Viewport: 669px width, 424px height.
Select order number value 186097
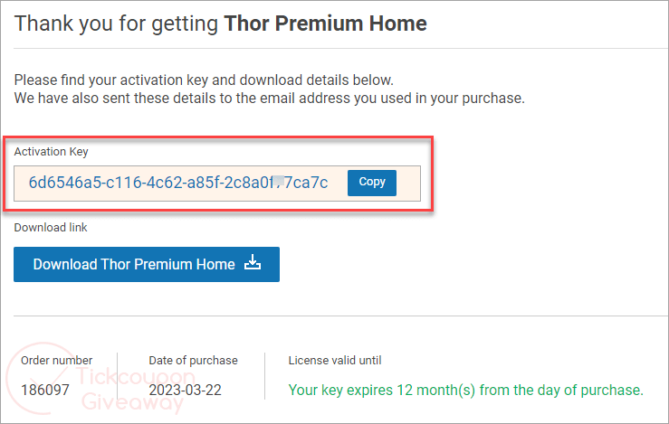tap(43, 391)
